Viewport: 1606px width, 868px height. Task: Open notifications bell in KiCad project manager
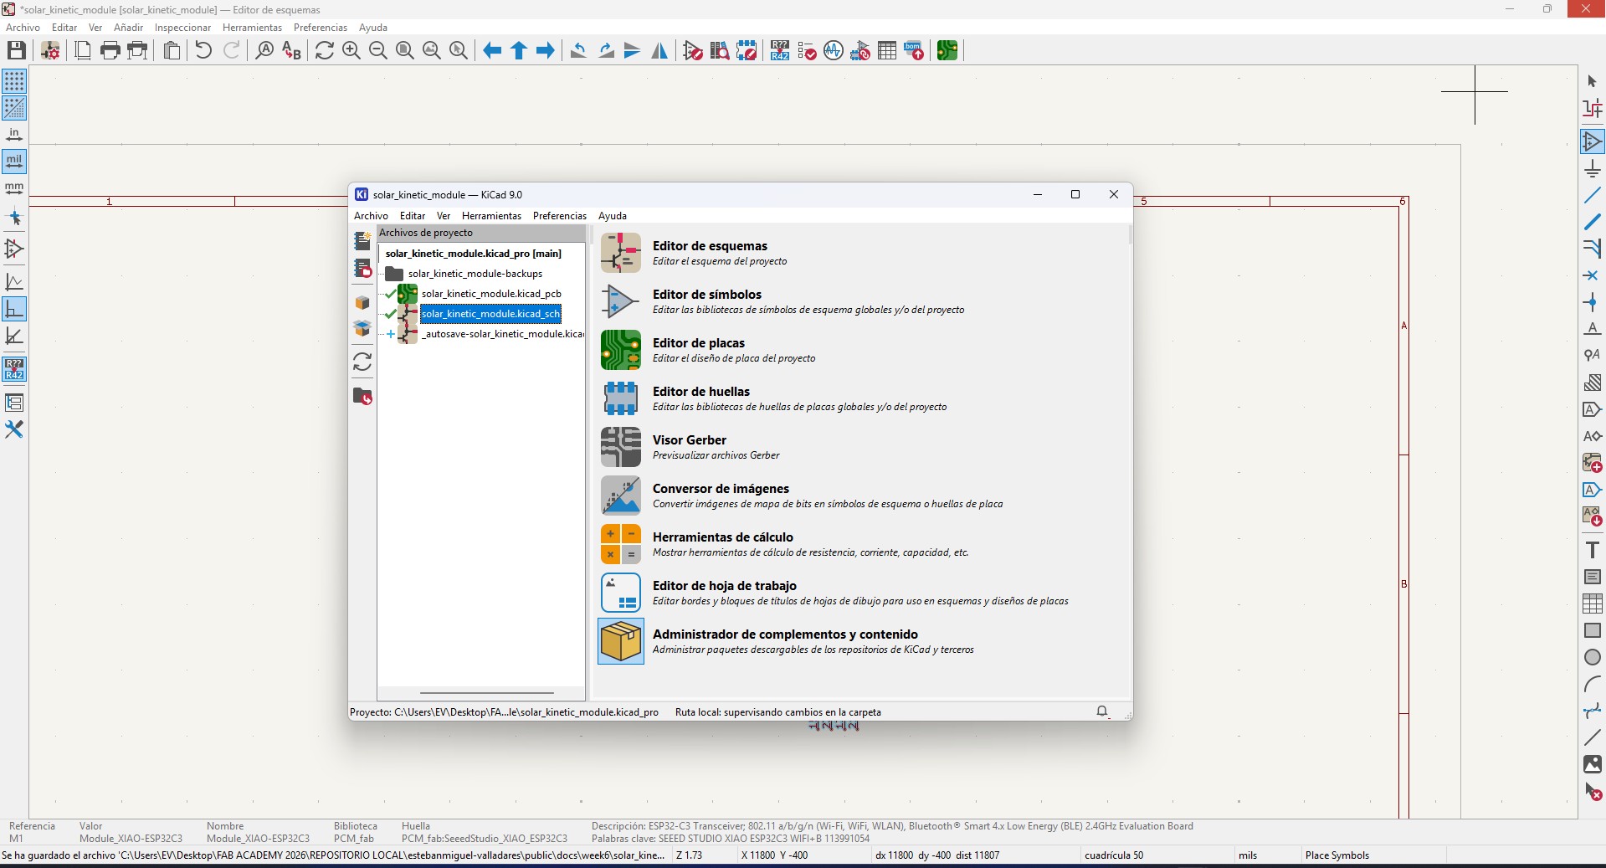coord(1102,711)
